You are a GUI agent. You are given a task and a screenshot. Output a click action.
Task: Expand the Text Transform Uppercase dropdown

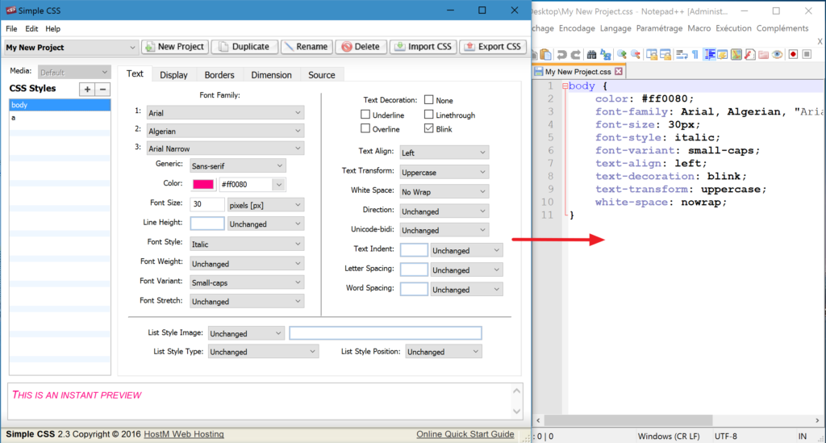click(444, 172)
